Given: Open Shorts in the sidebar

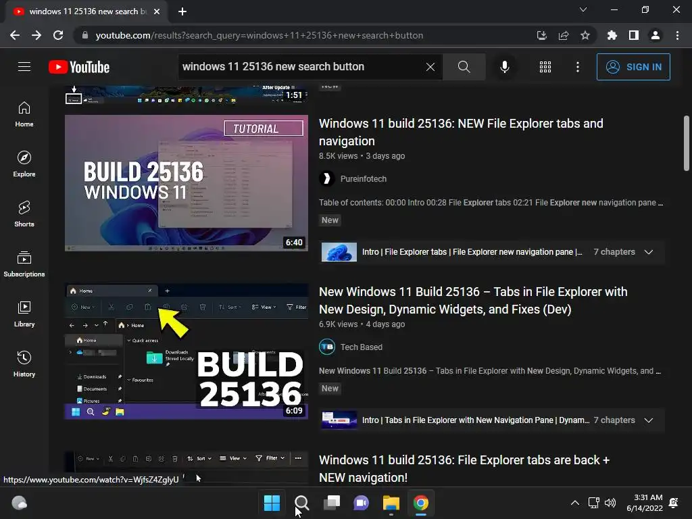Looking at the screenshot, I should pyautogui.click(x=24, y=214).
